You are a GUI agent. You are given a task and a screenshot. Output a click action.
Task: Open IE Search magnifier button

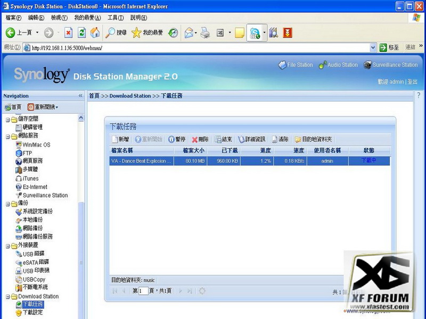coord(116,33)
